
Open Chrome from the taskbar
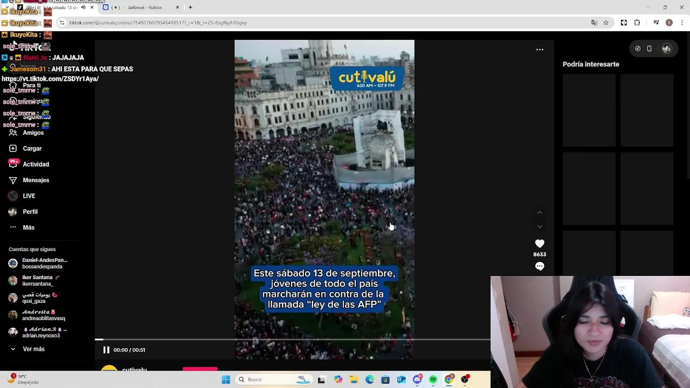pyautogui.click(x=448, y=379)
